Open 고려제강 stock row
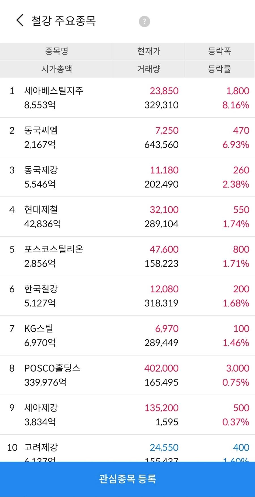 click(127, 448)
